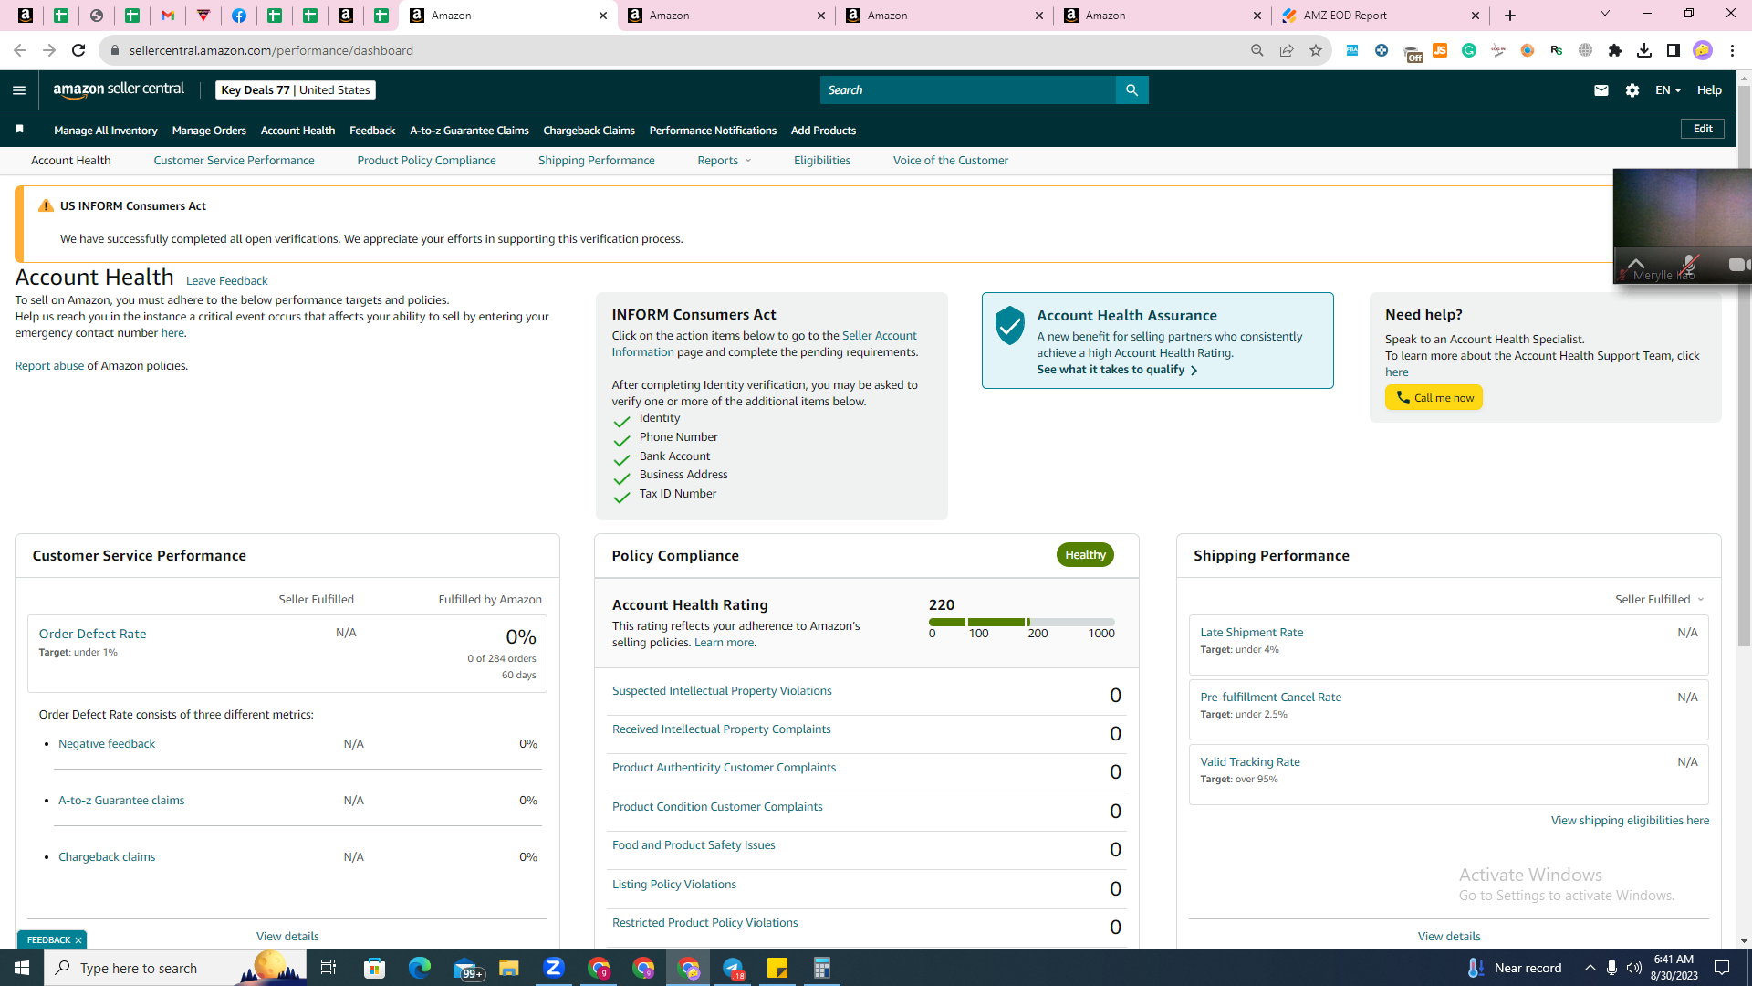Image resolution: width=1752 pixels, height=986 pixels.
Task: Expand the browser tab search chevron
Action: coord(1605,14)
